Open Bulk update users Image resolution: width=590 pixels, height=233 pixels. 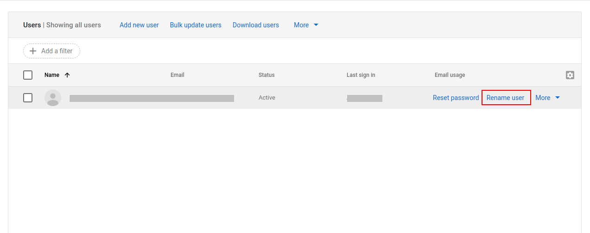click(x=196, y=25)
